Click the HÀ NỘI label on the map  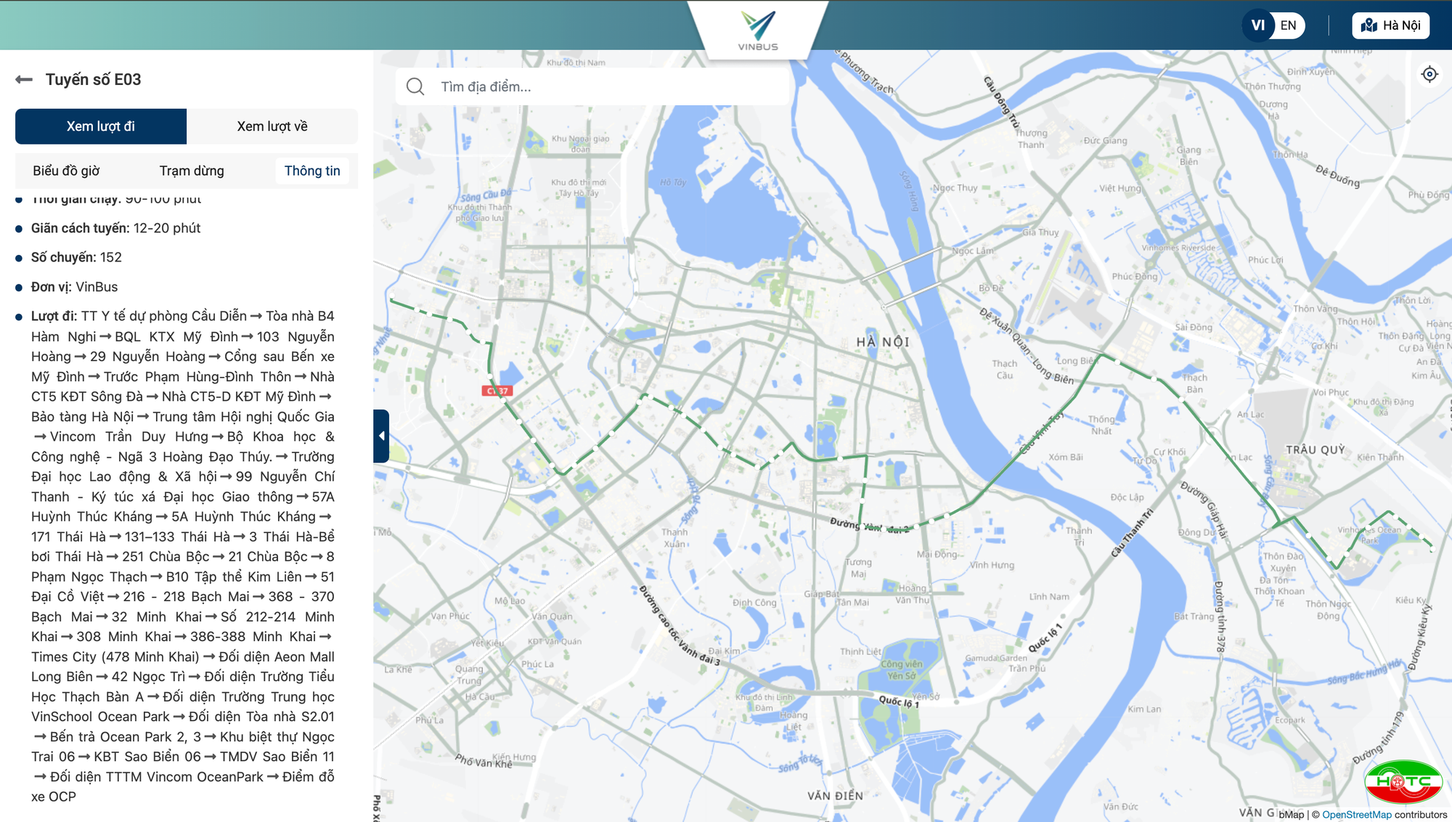tap(883, 342)
